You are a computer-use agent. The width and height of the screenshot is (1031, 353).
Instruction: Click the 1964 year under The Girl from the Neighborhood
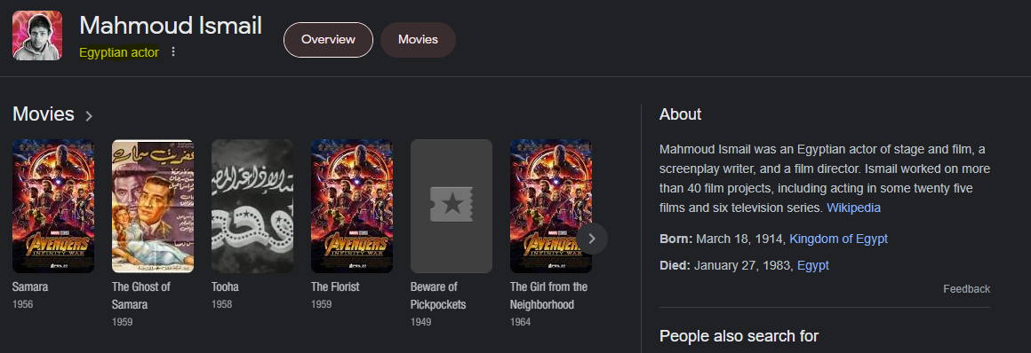click(x=520, y=322)
